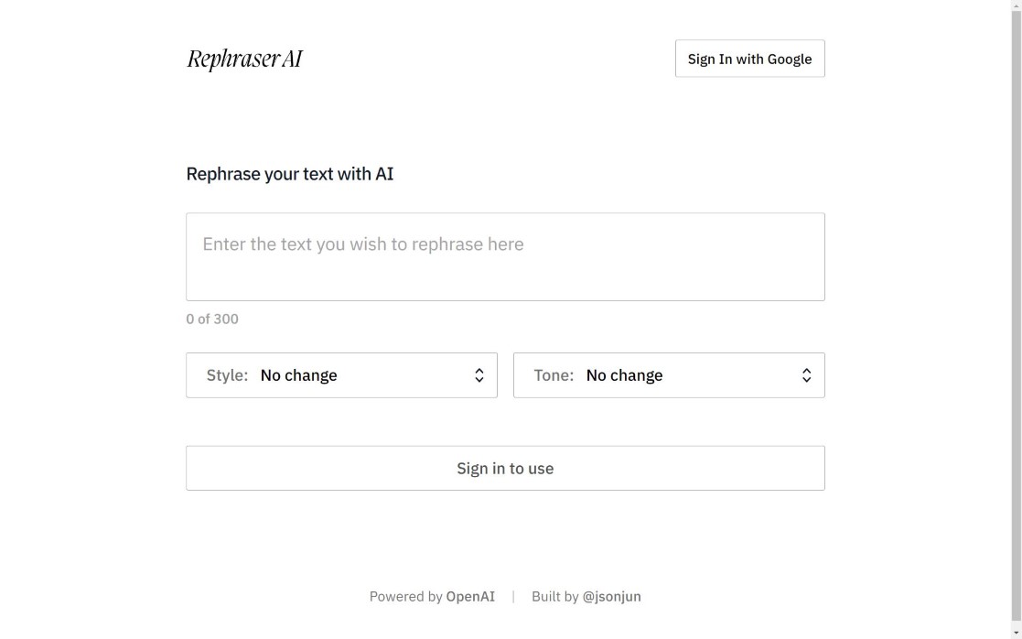Expand the Tone dropdown
This screenshot has width=1022, height=639.
click(x=669, y=375)
